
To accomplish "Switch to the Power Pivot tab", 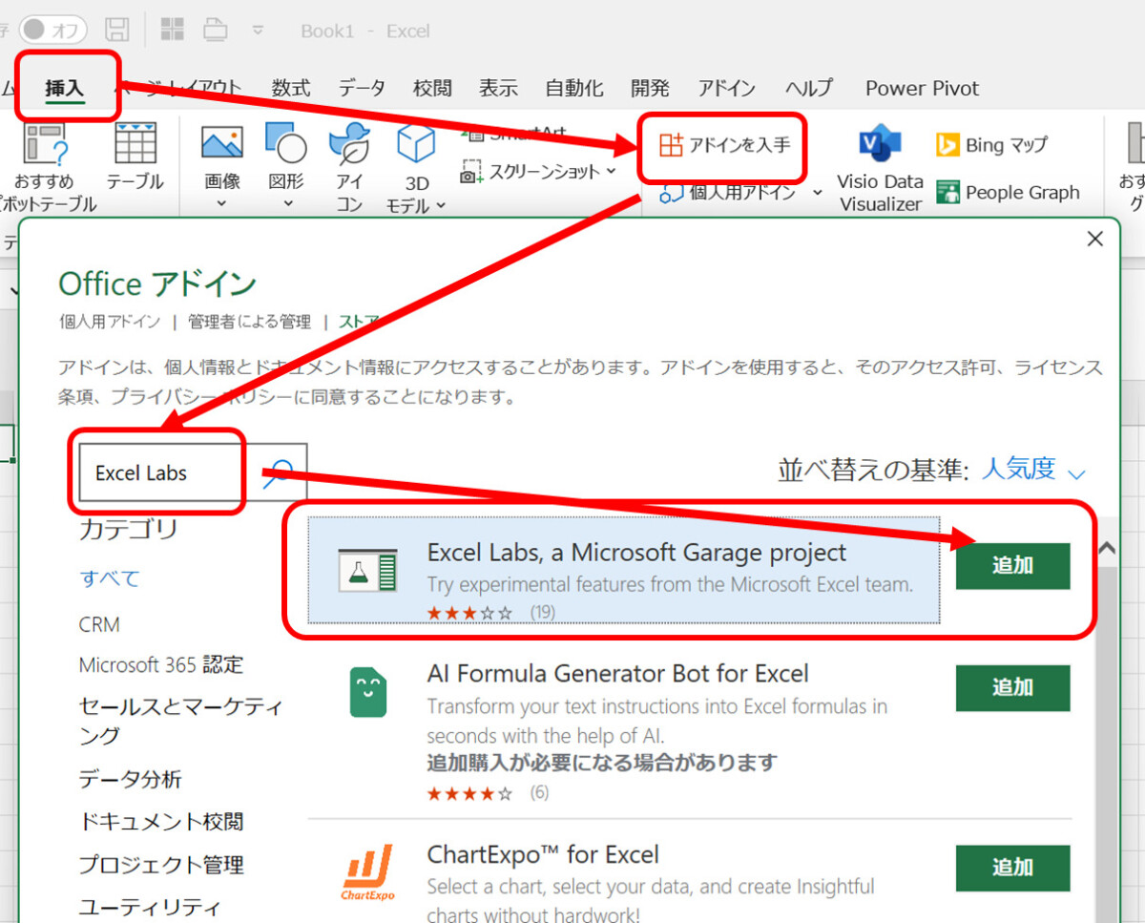I will (922, 88).
